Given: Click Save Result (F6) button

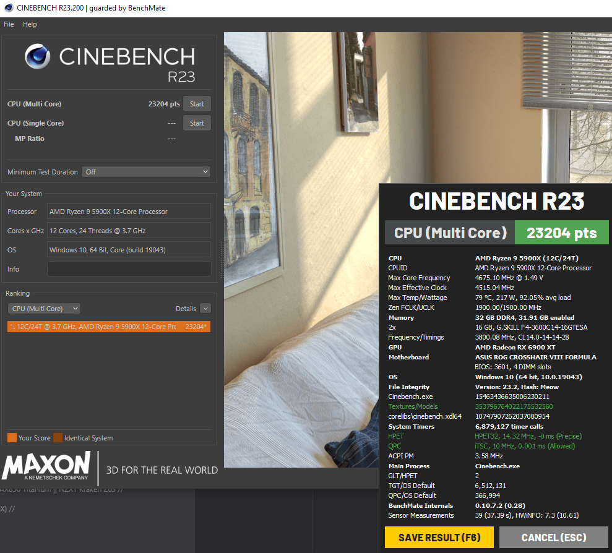Looking at the screenshot, I should (x=439, y=538).
